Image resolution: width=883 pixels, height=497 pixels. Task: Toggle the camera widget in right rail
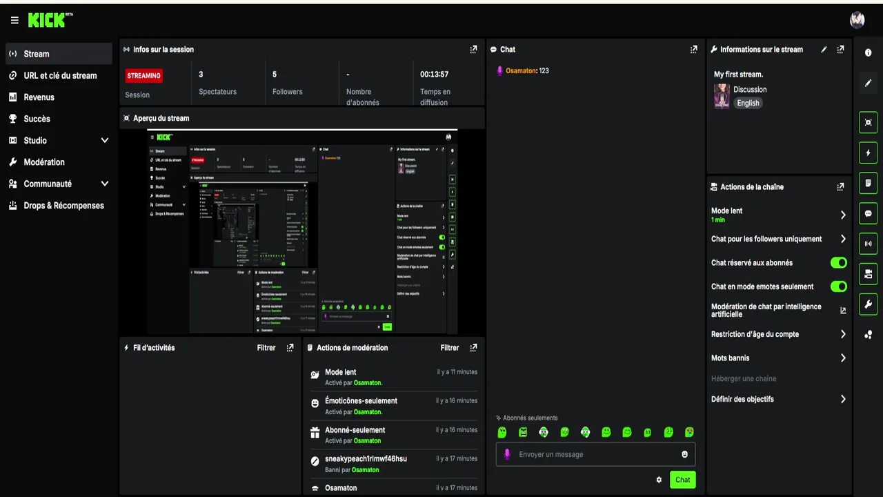pos(868,274)
